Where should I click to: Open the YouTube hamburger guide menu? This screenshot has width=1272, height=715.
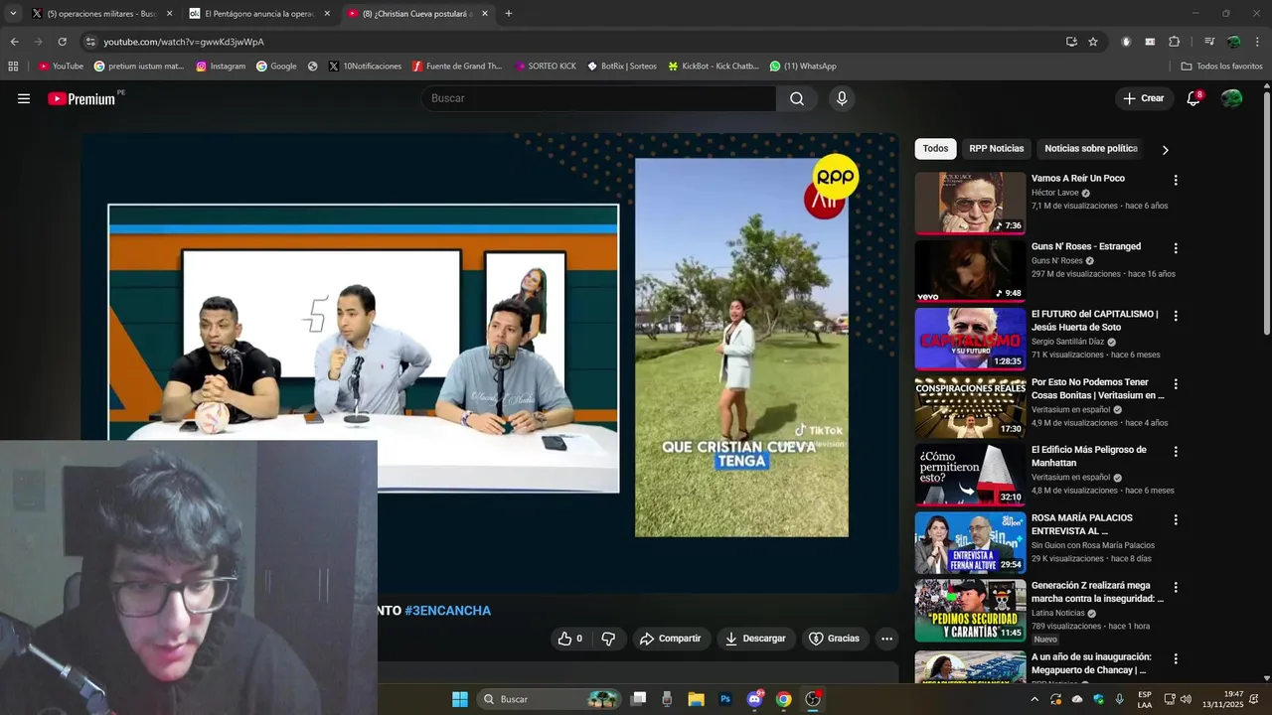pyautogui.click(x=24, y=98)
